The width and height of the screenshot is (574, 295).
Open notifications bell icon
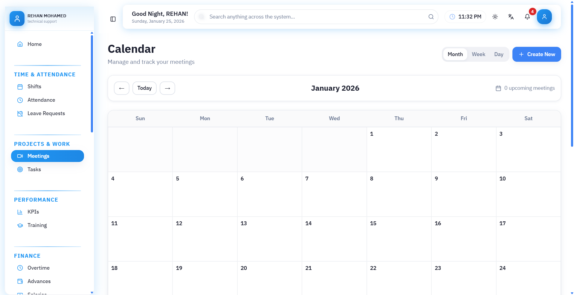(x=527, y=17)
